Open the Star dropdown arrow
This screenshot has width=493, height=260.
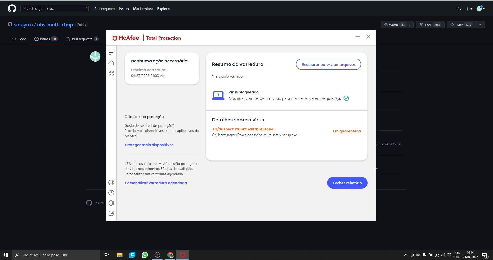pos(480,25)
